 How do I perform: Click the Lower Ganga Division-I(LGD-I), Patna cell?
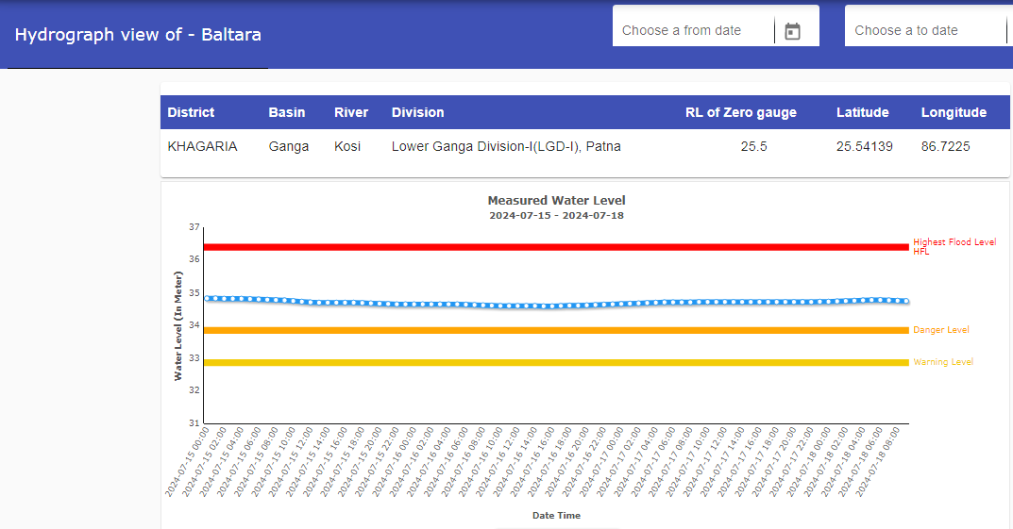(x=506, y=146)
